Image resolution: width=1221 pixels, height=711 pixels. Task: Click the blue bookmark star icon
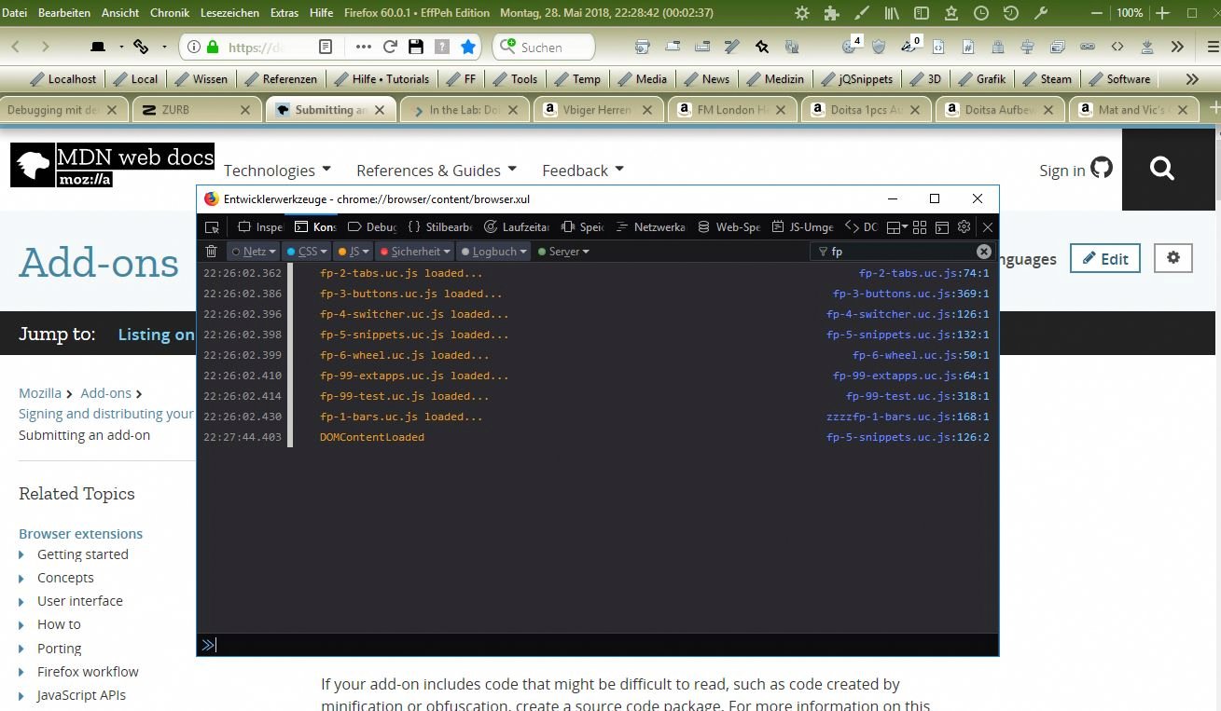pyautogui.click(x=468, y=47)
